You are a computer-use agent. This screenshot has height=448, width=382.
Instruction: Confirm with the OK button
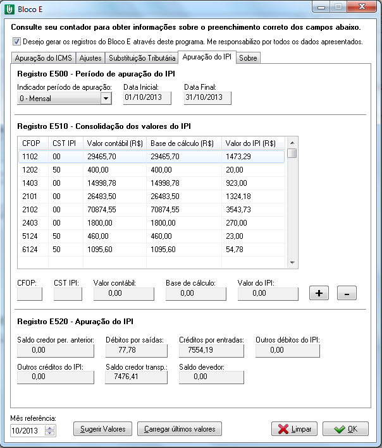[x=345, y=429]
